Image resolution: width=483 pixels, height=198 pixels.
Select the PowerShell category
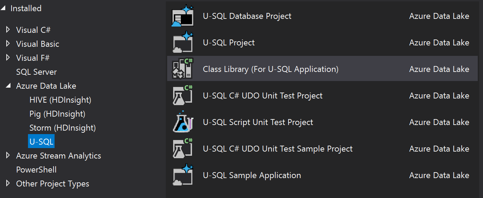point(36,170)
